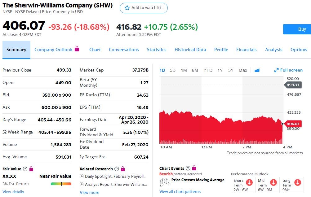Click the Short Term red down-arrow icon
The height and width of the screenshot is (197, 311).
pos(249,182)
